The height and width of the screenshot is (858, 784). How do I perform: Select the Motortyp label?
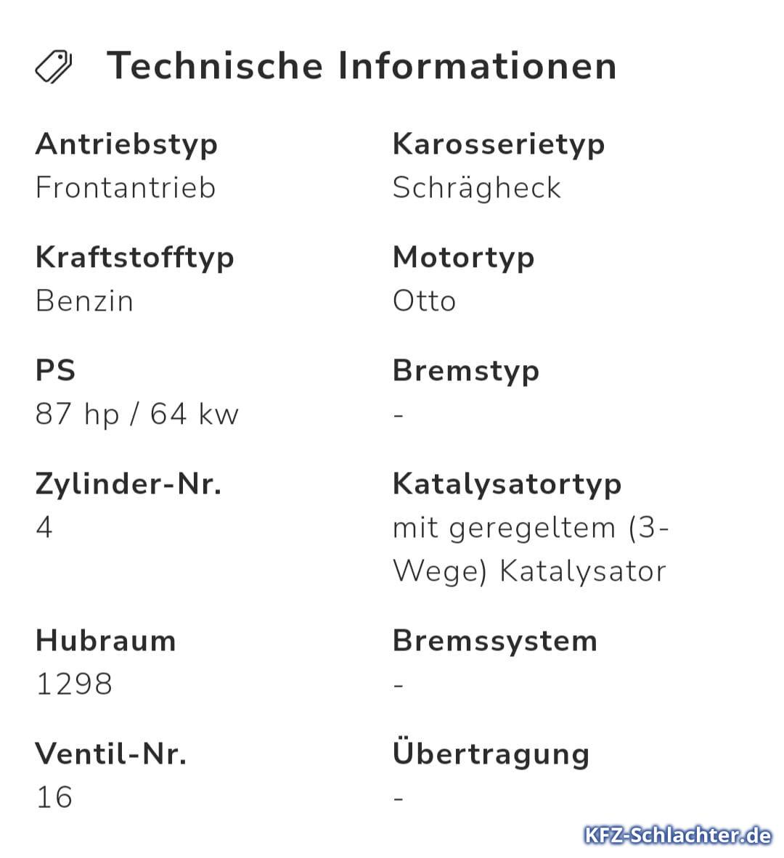coord(463,258)
